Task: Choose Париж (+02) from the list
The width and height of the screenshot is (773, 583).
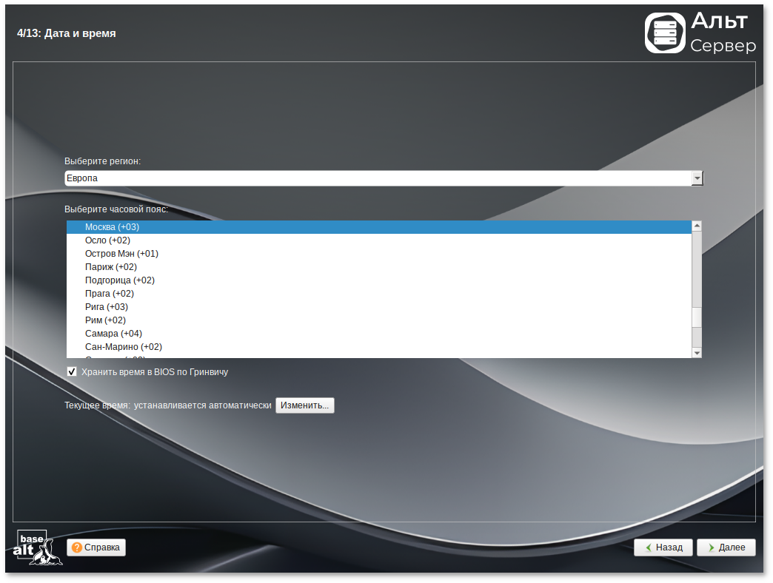Action: pyautogui.click(x=111, y=267)
